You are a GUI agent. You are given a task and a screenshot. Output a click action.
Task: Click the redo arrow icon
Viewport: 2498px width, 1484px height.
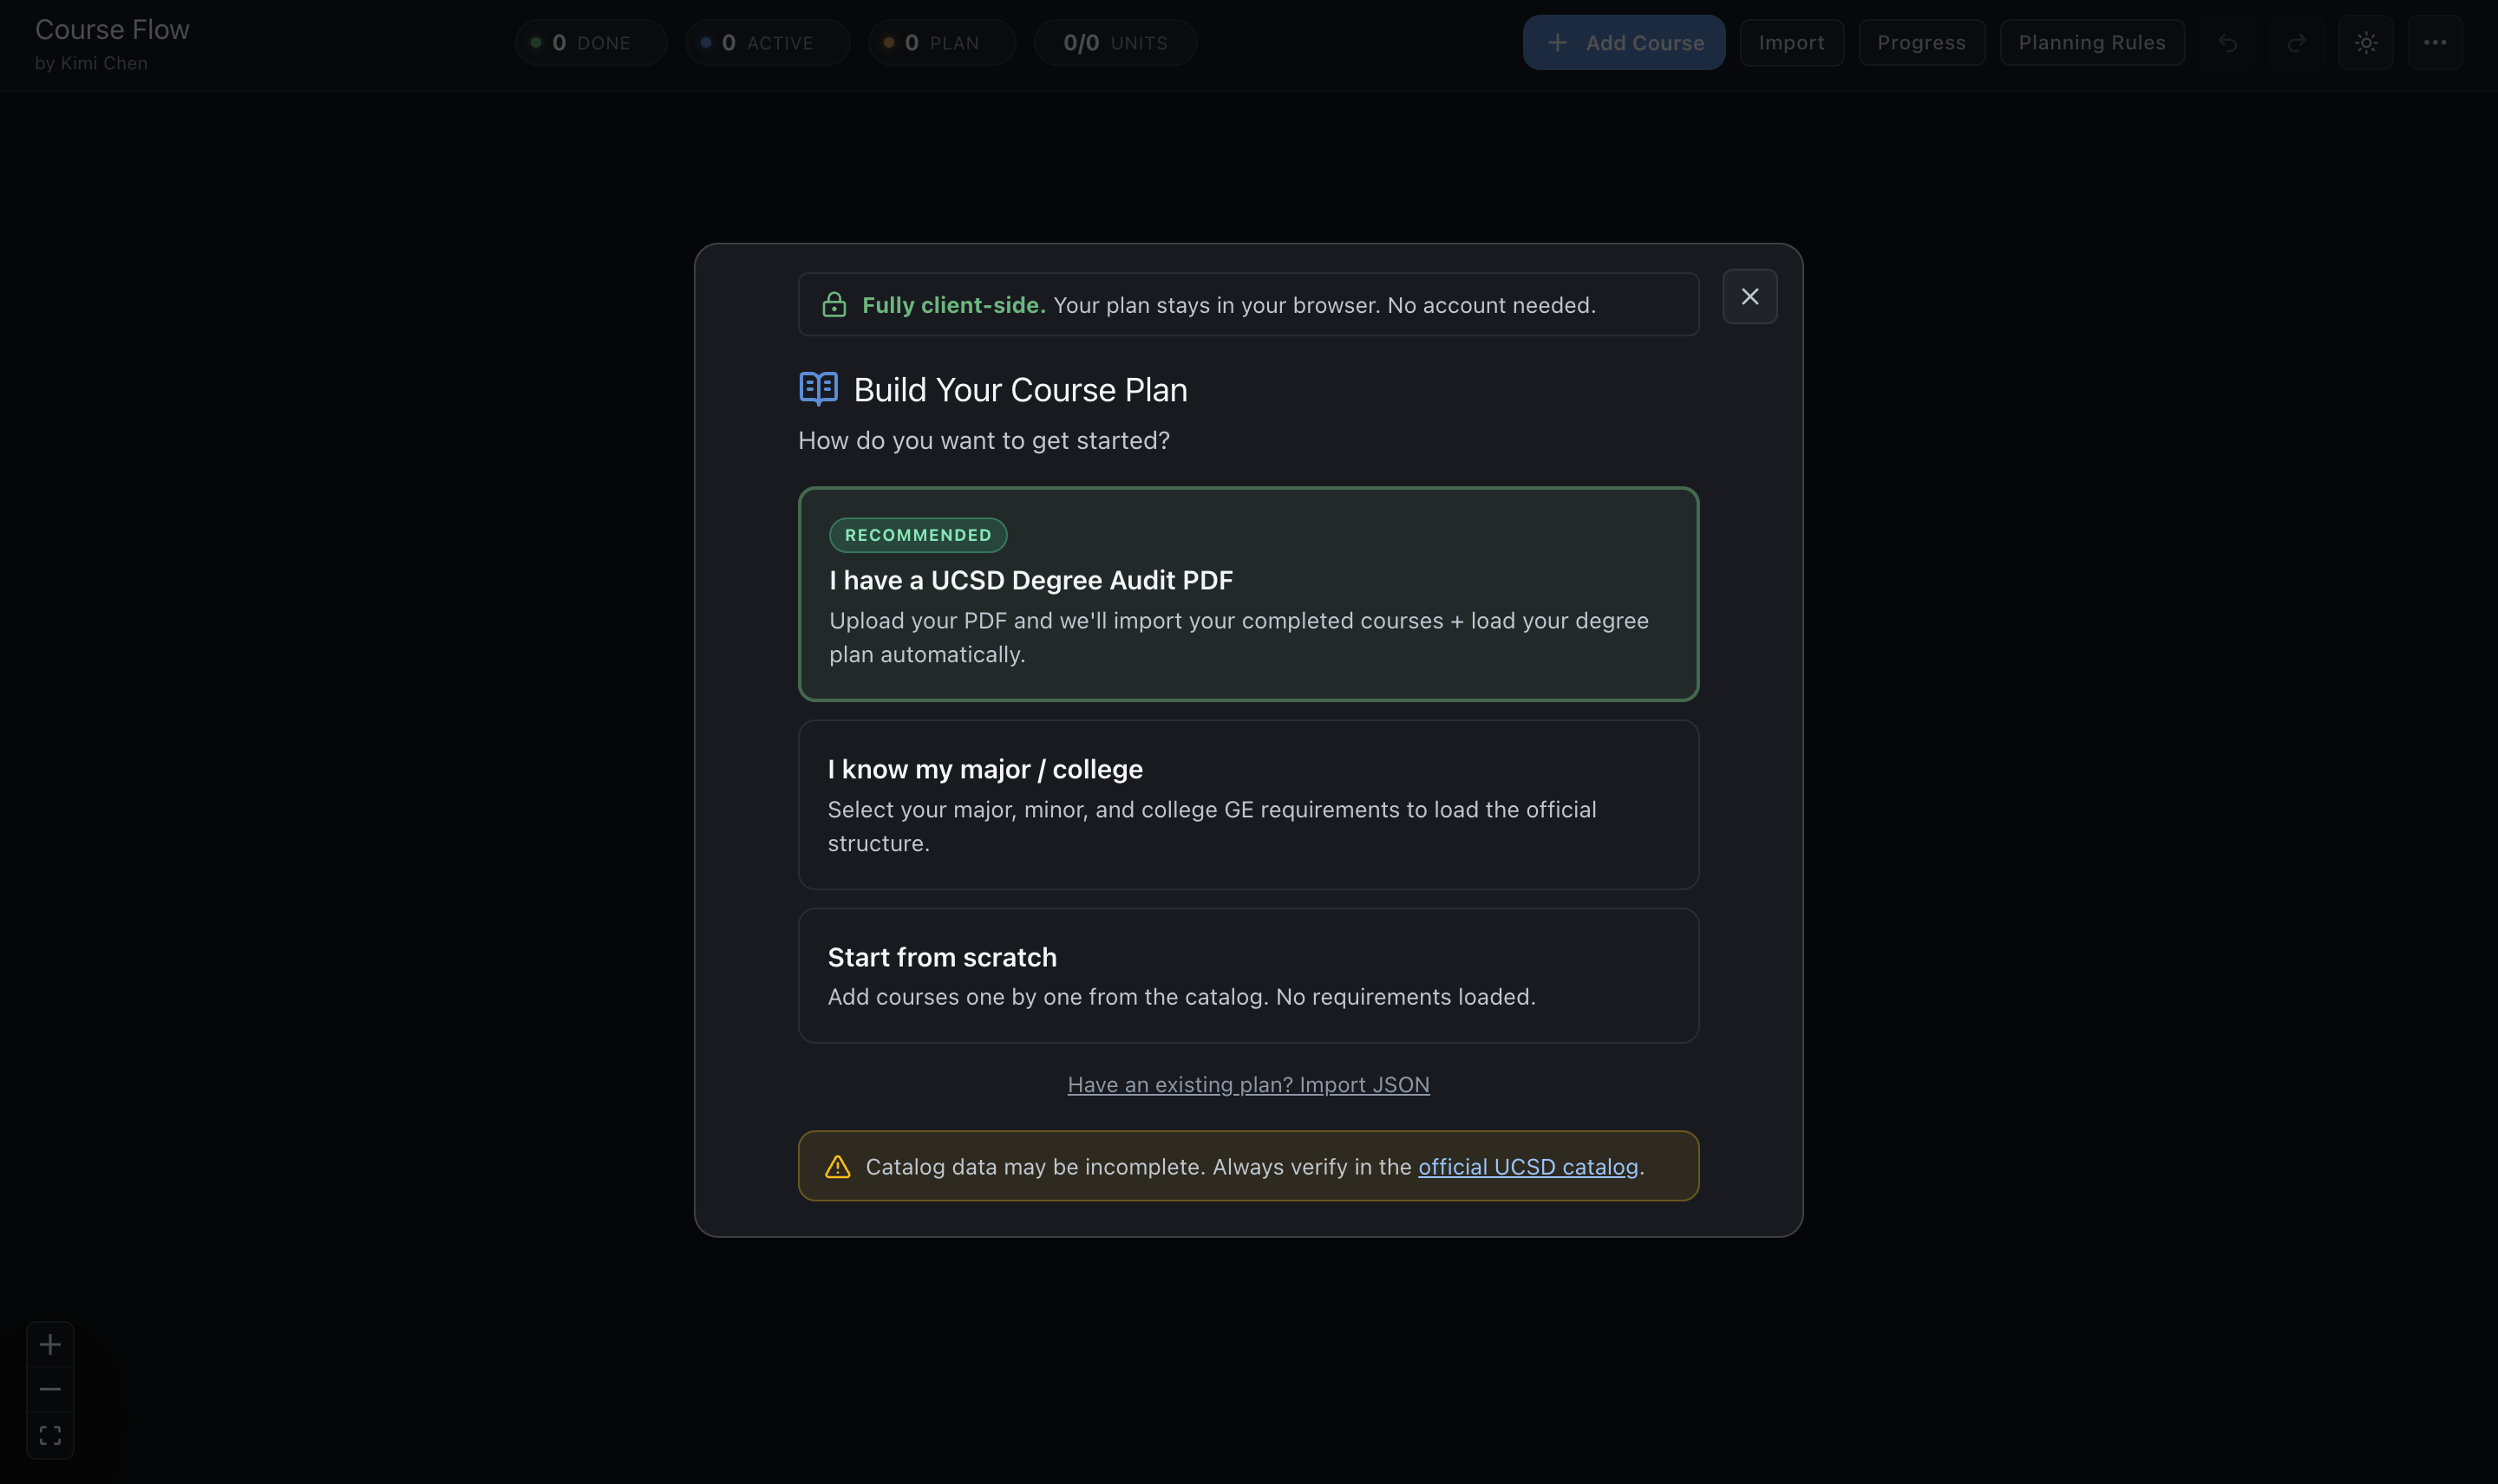point(2296,43)
